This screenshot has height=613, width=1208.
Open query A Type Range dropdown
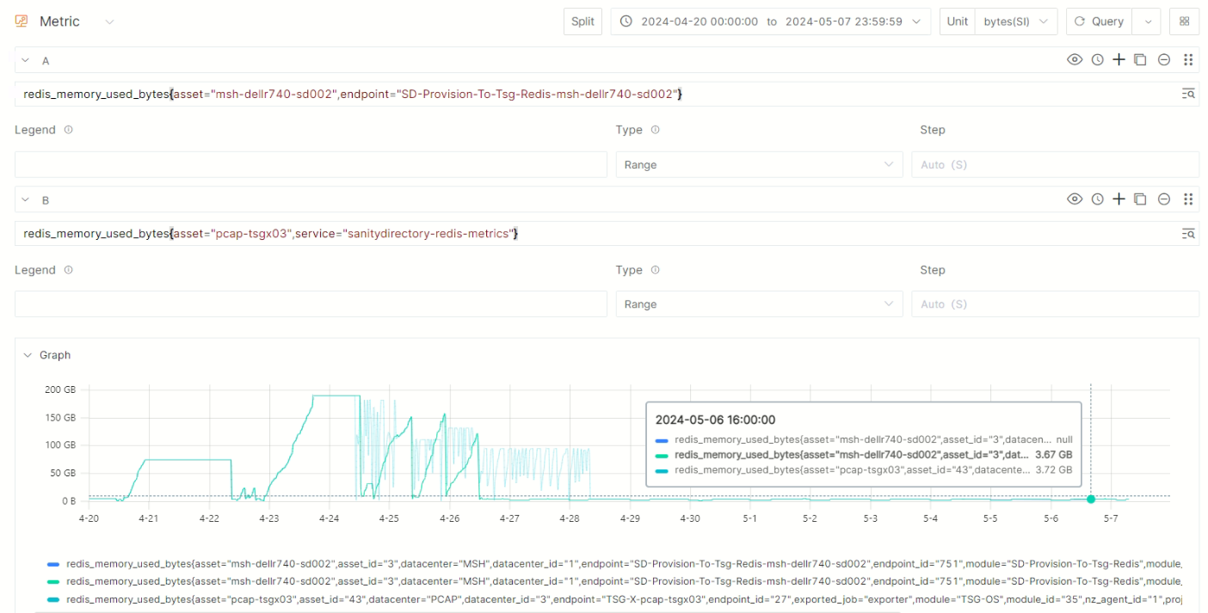point(759,164)
